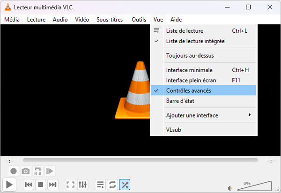The height and width of the screenshot is (193, 281).
Task: Uncheck Contrôles avancés
Action: [x=203, y=90]
